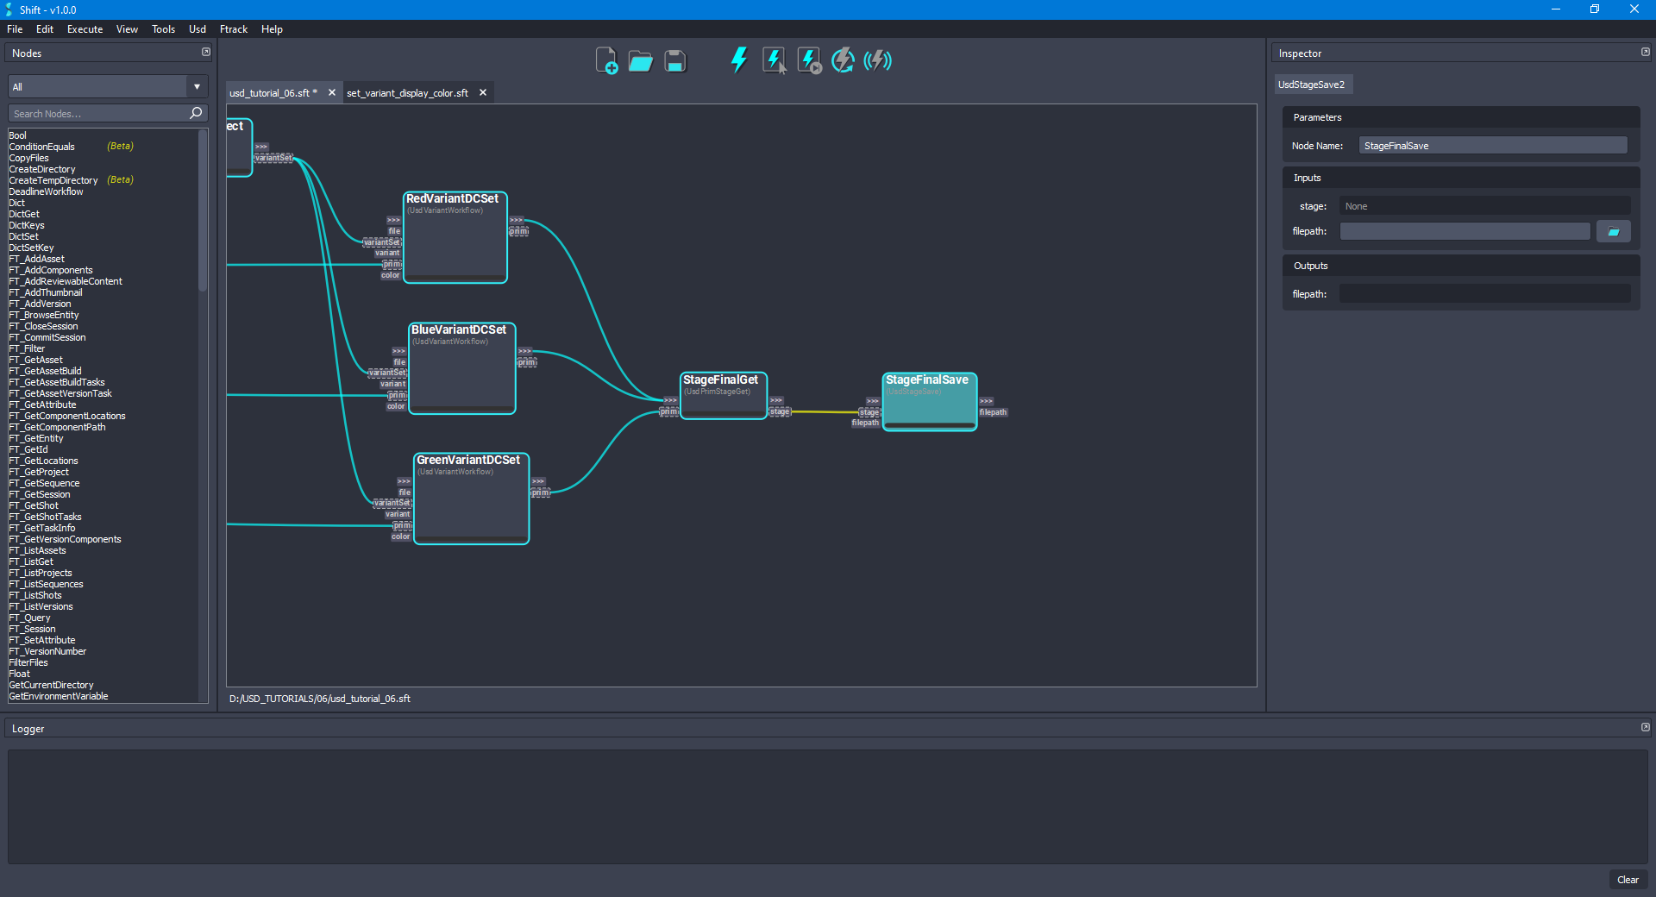Viewport: 1656px width, 897px height.
Task: Create a new graph file
Action: pos(606,60)
